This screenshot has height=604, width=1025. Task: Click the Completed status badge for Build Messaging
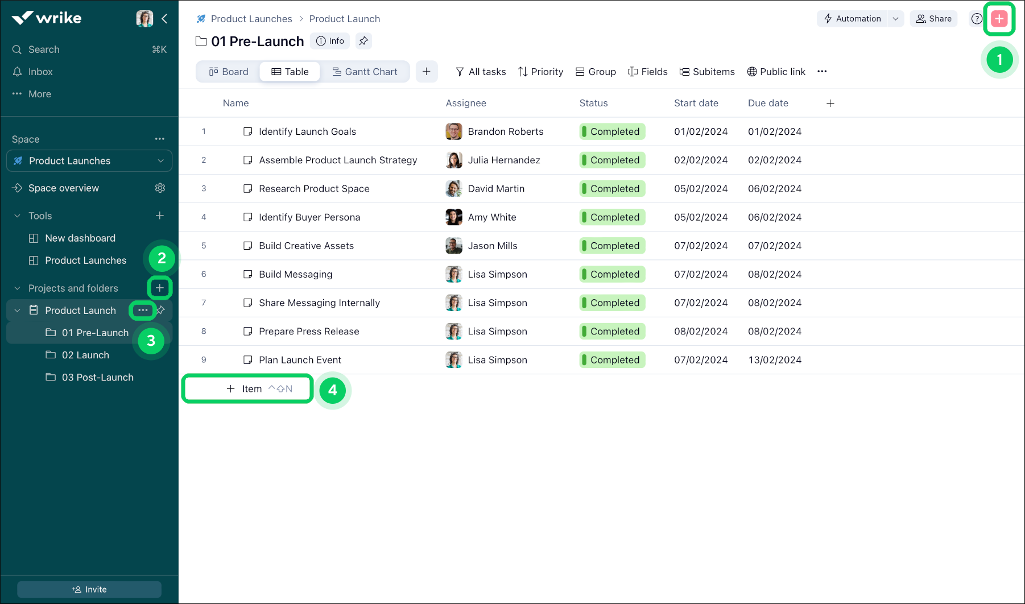click(612, 274)
